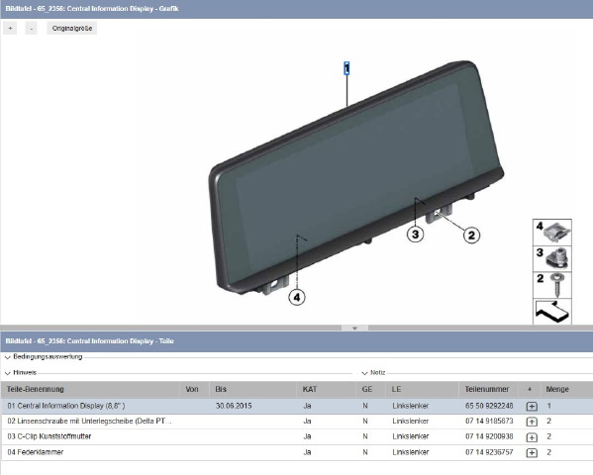
Task: Select callout circle 4 on the diagram
Action: click(297, 297)
